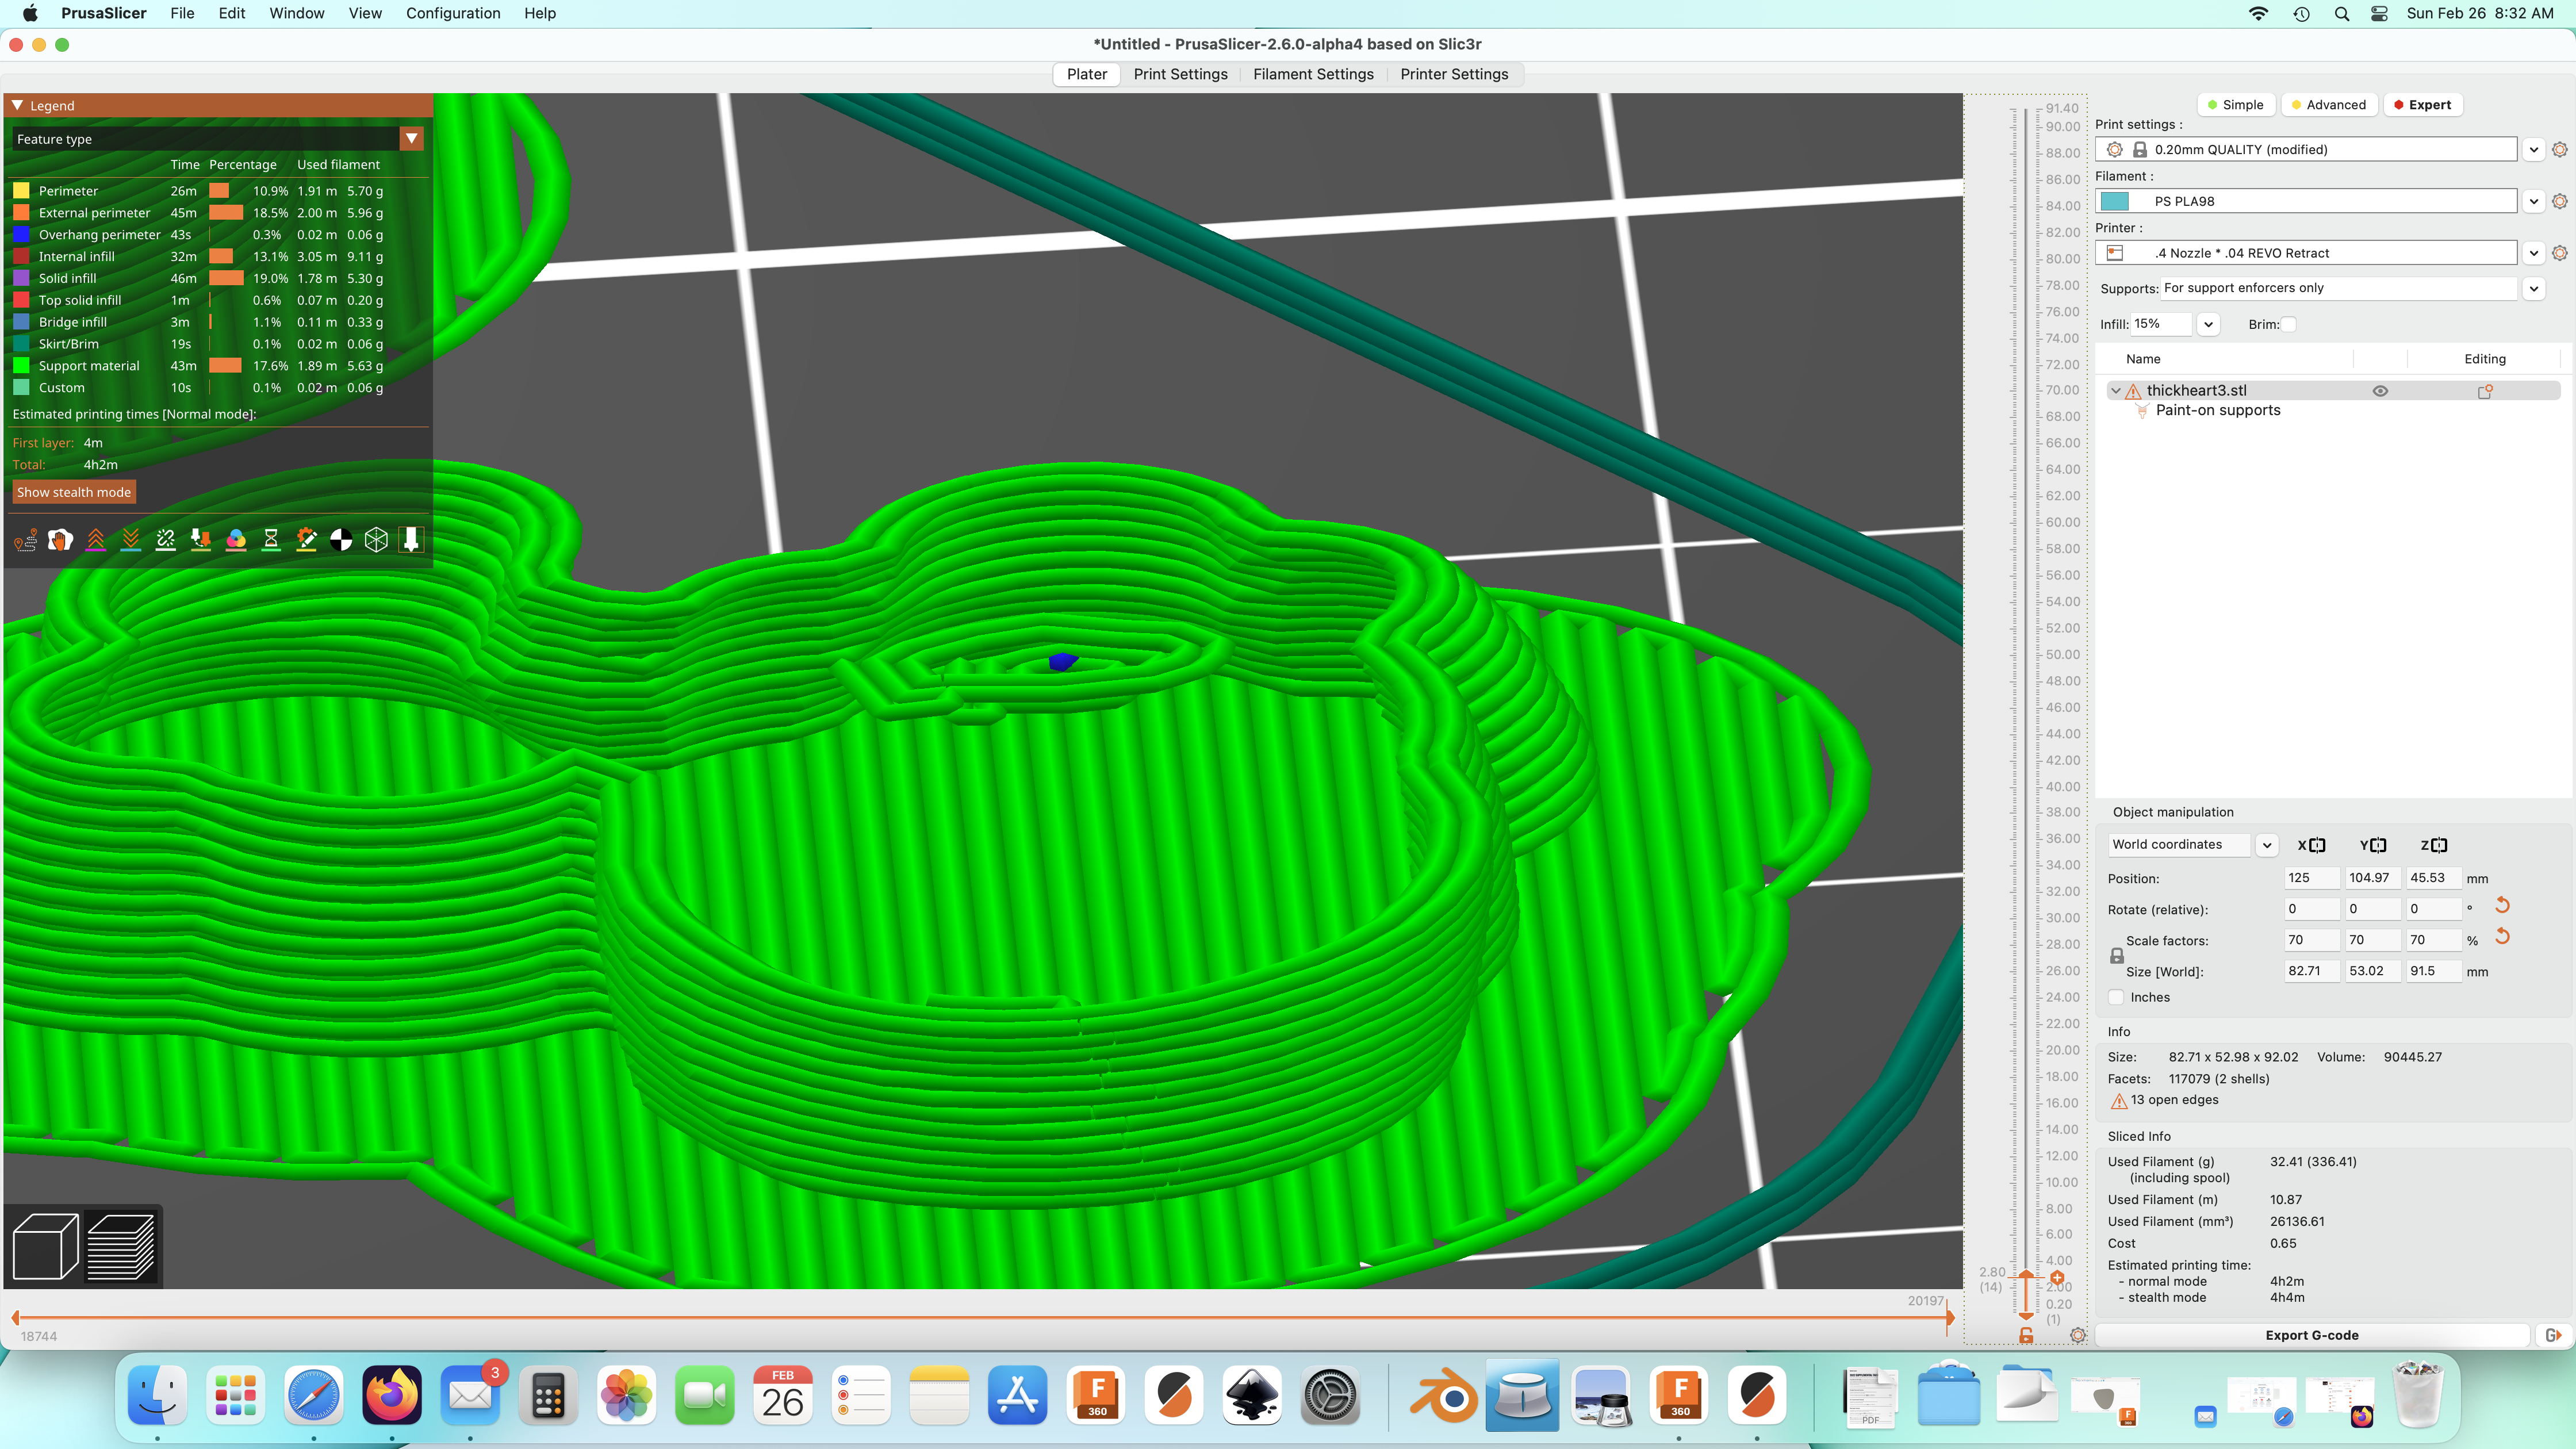Toggle wipe moves icon with orange hand
Viewport: 2576px width, 1449px height.
60,540
